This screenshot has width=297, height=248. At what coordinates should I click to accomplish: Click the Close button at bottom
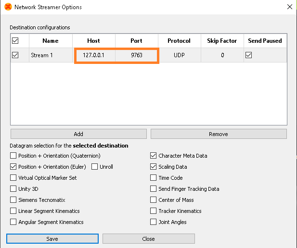[x=148, y=239]
